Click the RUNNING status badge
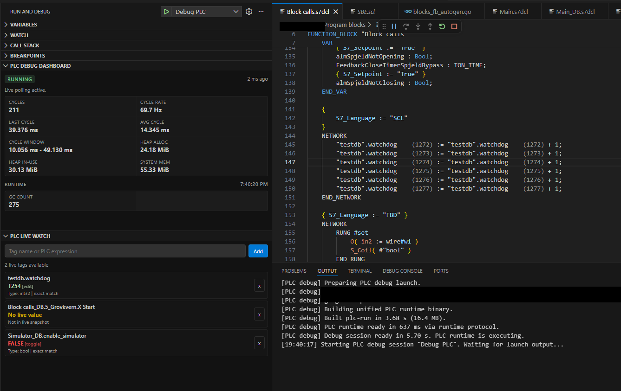 tap(20, 79)
